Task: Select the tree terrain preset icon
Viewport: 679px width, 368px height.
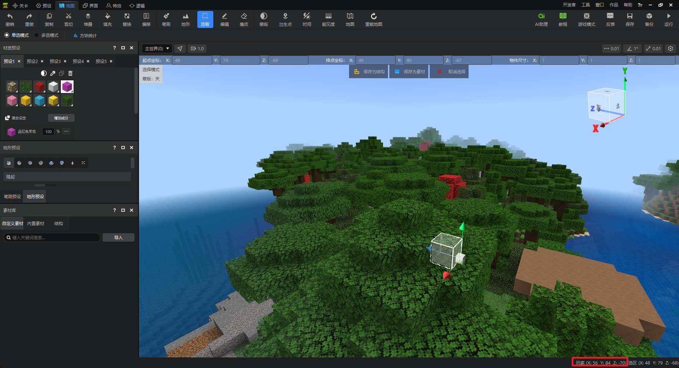Action: click(x=72, y=163)
